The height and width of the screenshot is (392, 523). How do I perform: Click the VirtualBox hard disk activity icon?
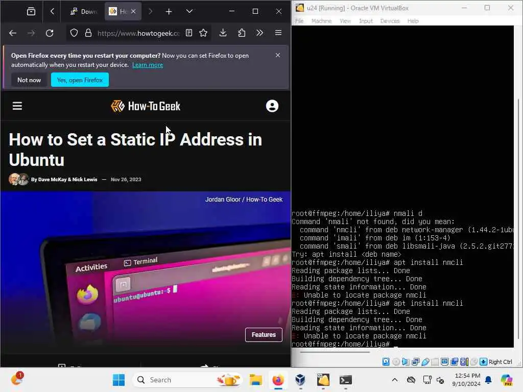(x=386, y=362)
